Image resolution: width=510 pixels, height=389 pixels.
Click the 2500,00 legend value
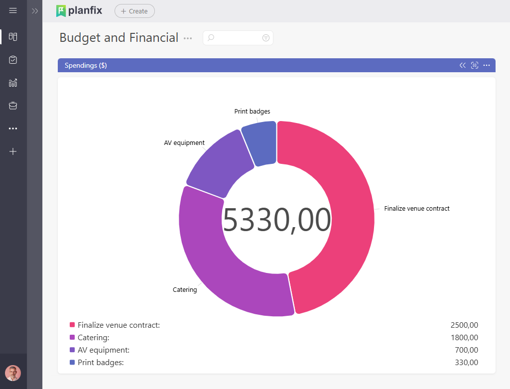coord(464,325)
